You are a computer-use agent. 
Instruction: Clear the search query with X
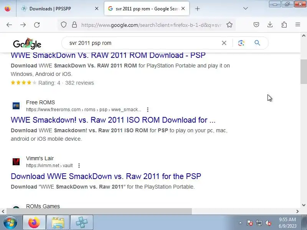click(x=224, y=43)
